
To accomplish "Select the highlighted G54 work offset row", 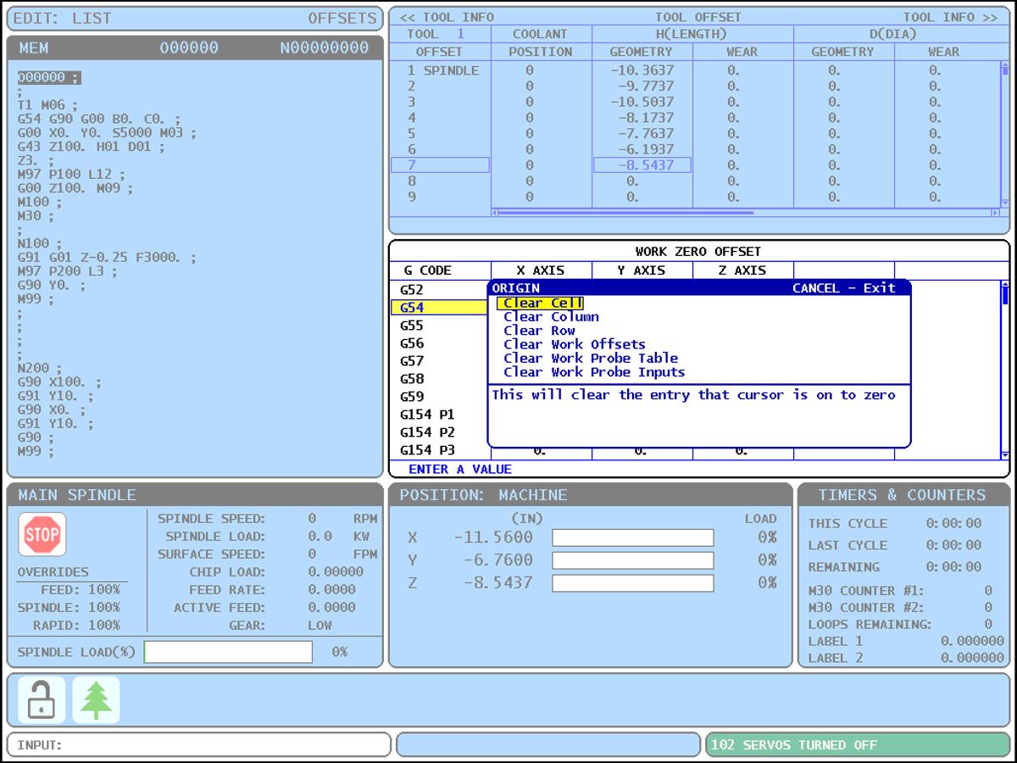I will [438, 308].
